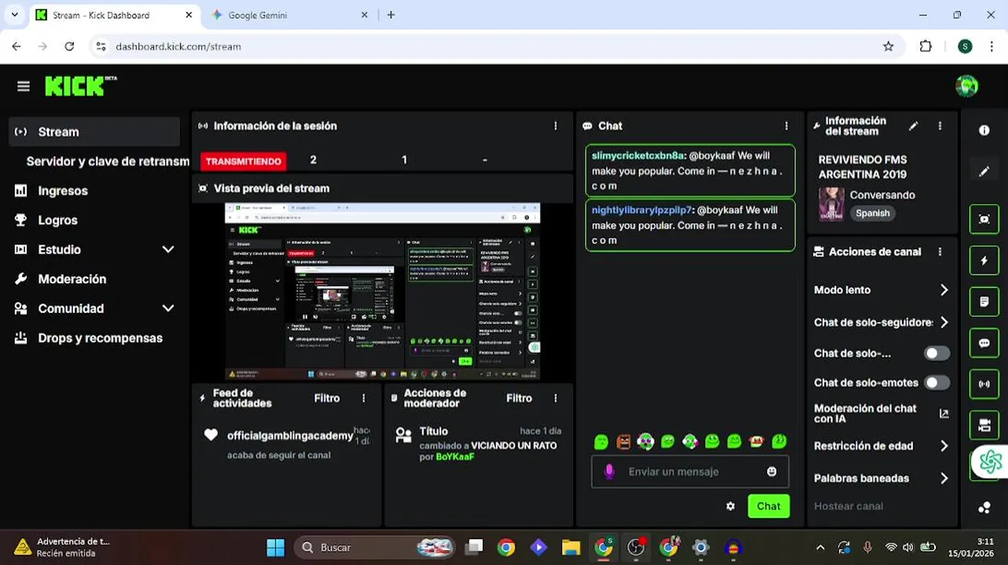This screenshot has height=565, width=1008.
Task: Click the pencil icon in right sidebar
Action: pyautogui.click(x=984, y=172)
